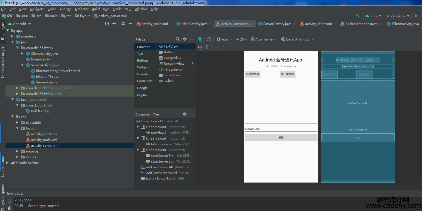
Task: Select the Legacy palette category
Action: point(142,94)
